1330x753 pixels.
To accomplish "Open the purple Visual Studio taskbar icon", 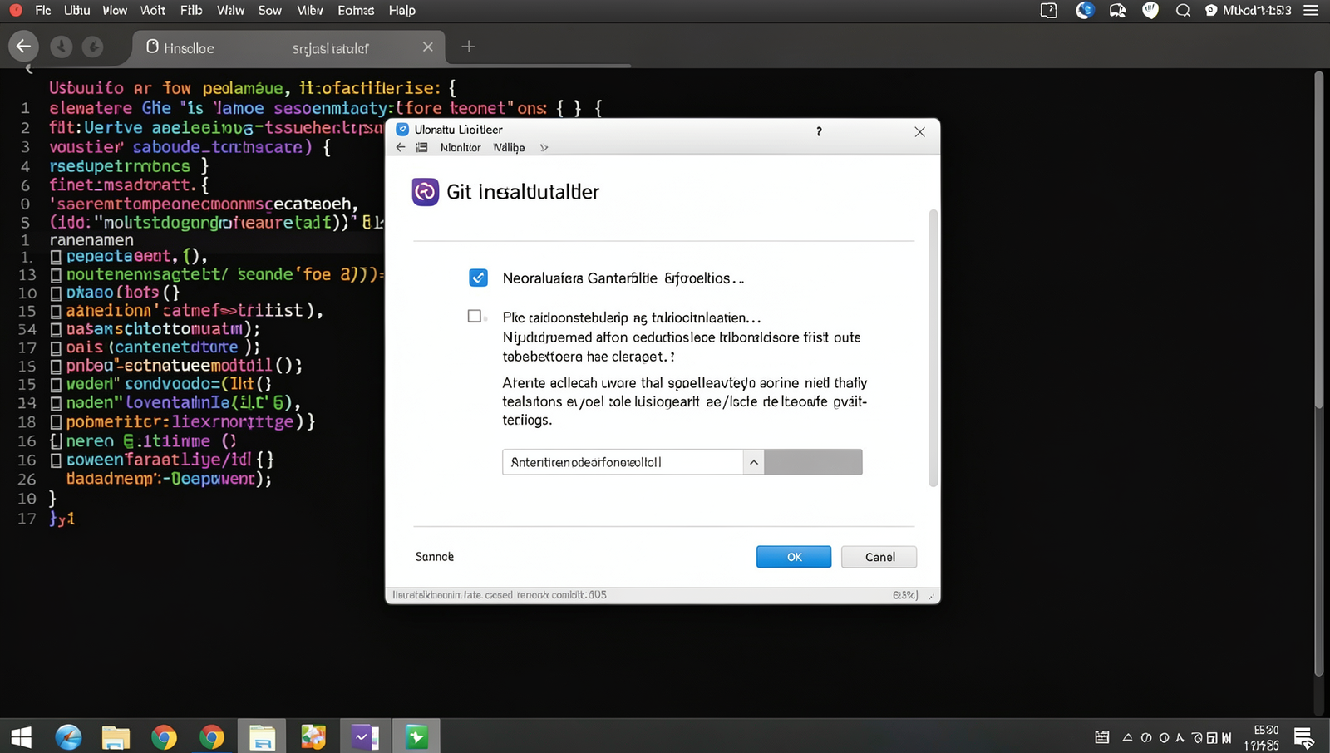I will [365, 736].
